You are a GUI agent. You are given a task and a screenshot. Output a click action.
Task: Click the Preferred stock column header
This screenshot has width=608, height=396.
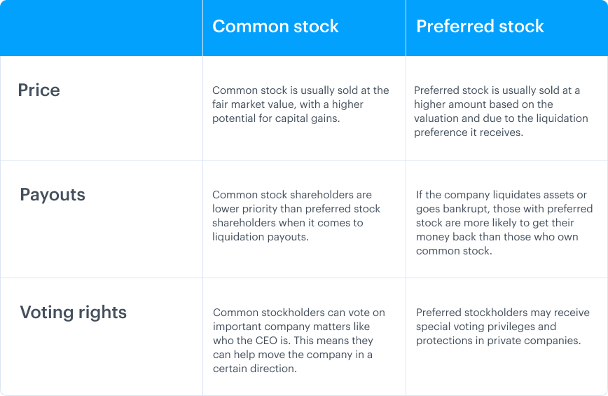(480, 27)
